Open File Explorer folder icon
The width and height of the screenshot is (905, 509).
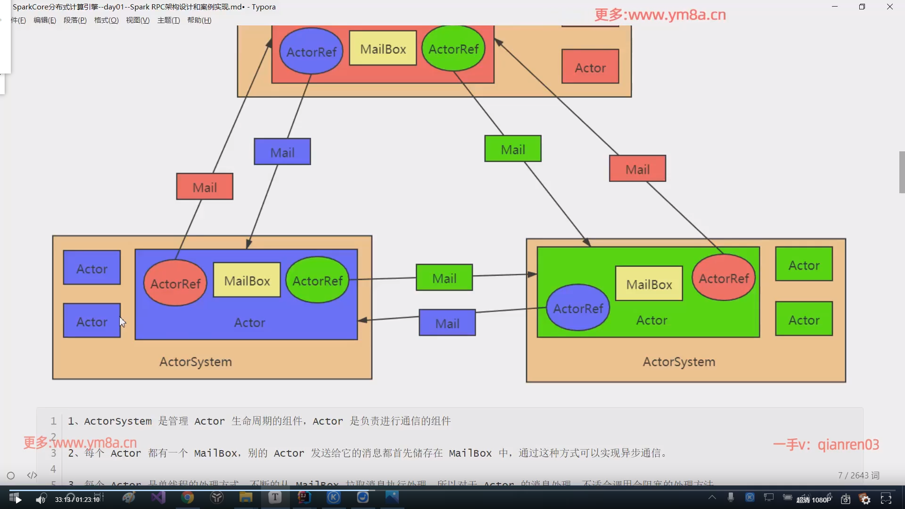246,497
